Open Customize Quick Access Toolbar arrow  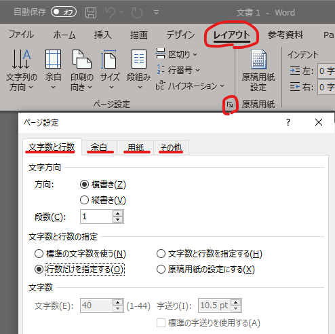coord(156,12)
